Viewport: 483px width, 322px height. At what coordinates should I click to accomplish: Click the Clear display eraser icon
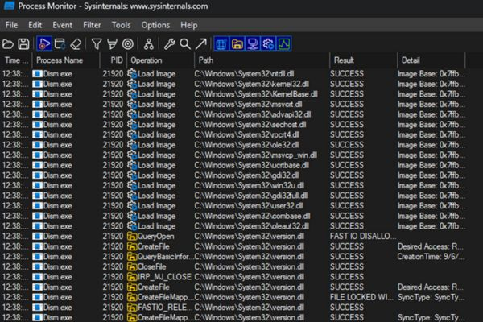click(x=76, y=43)
